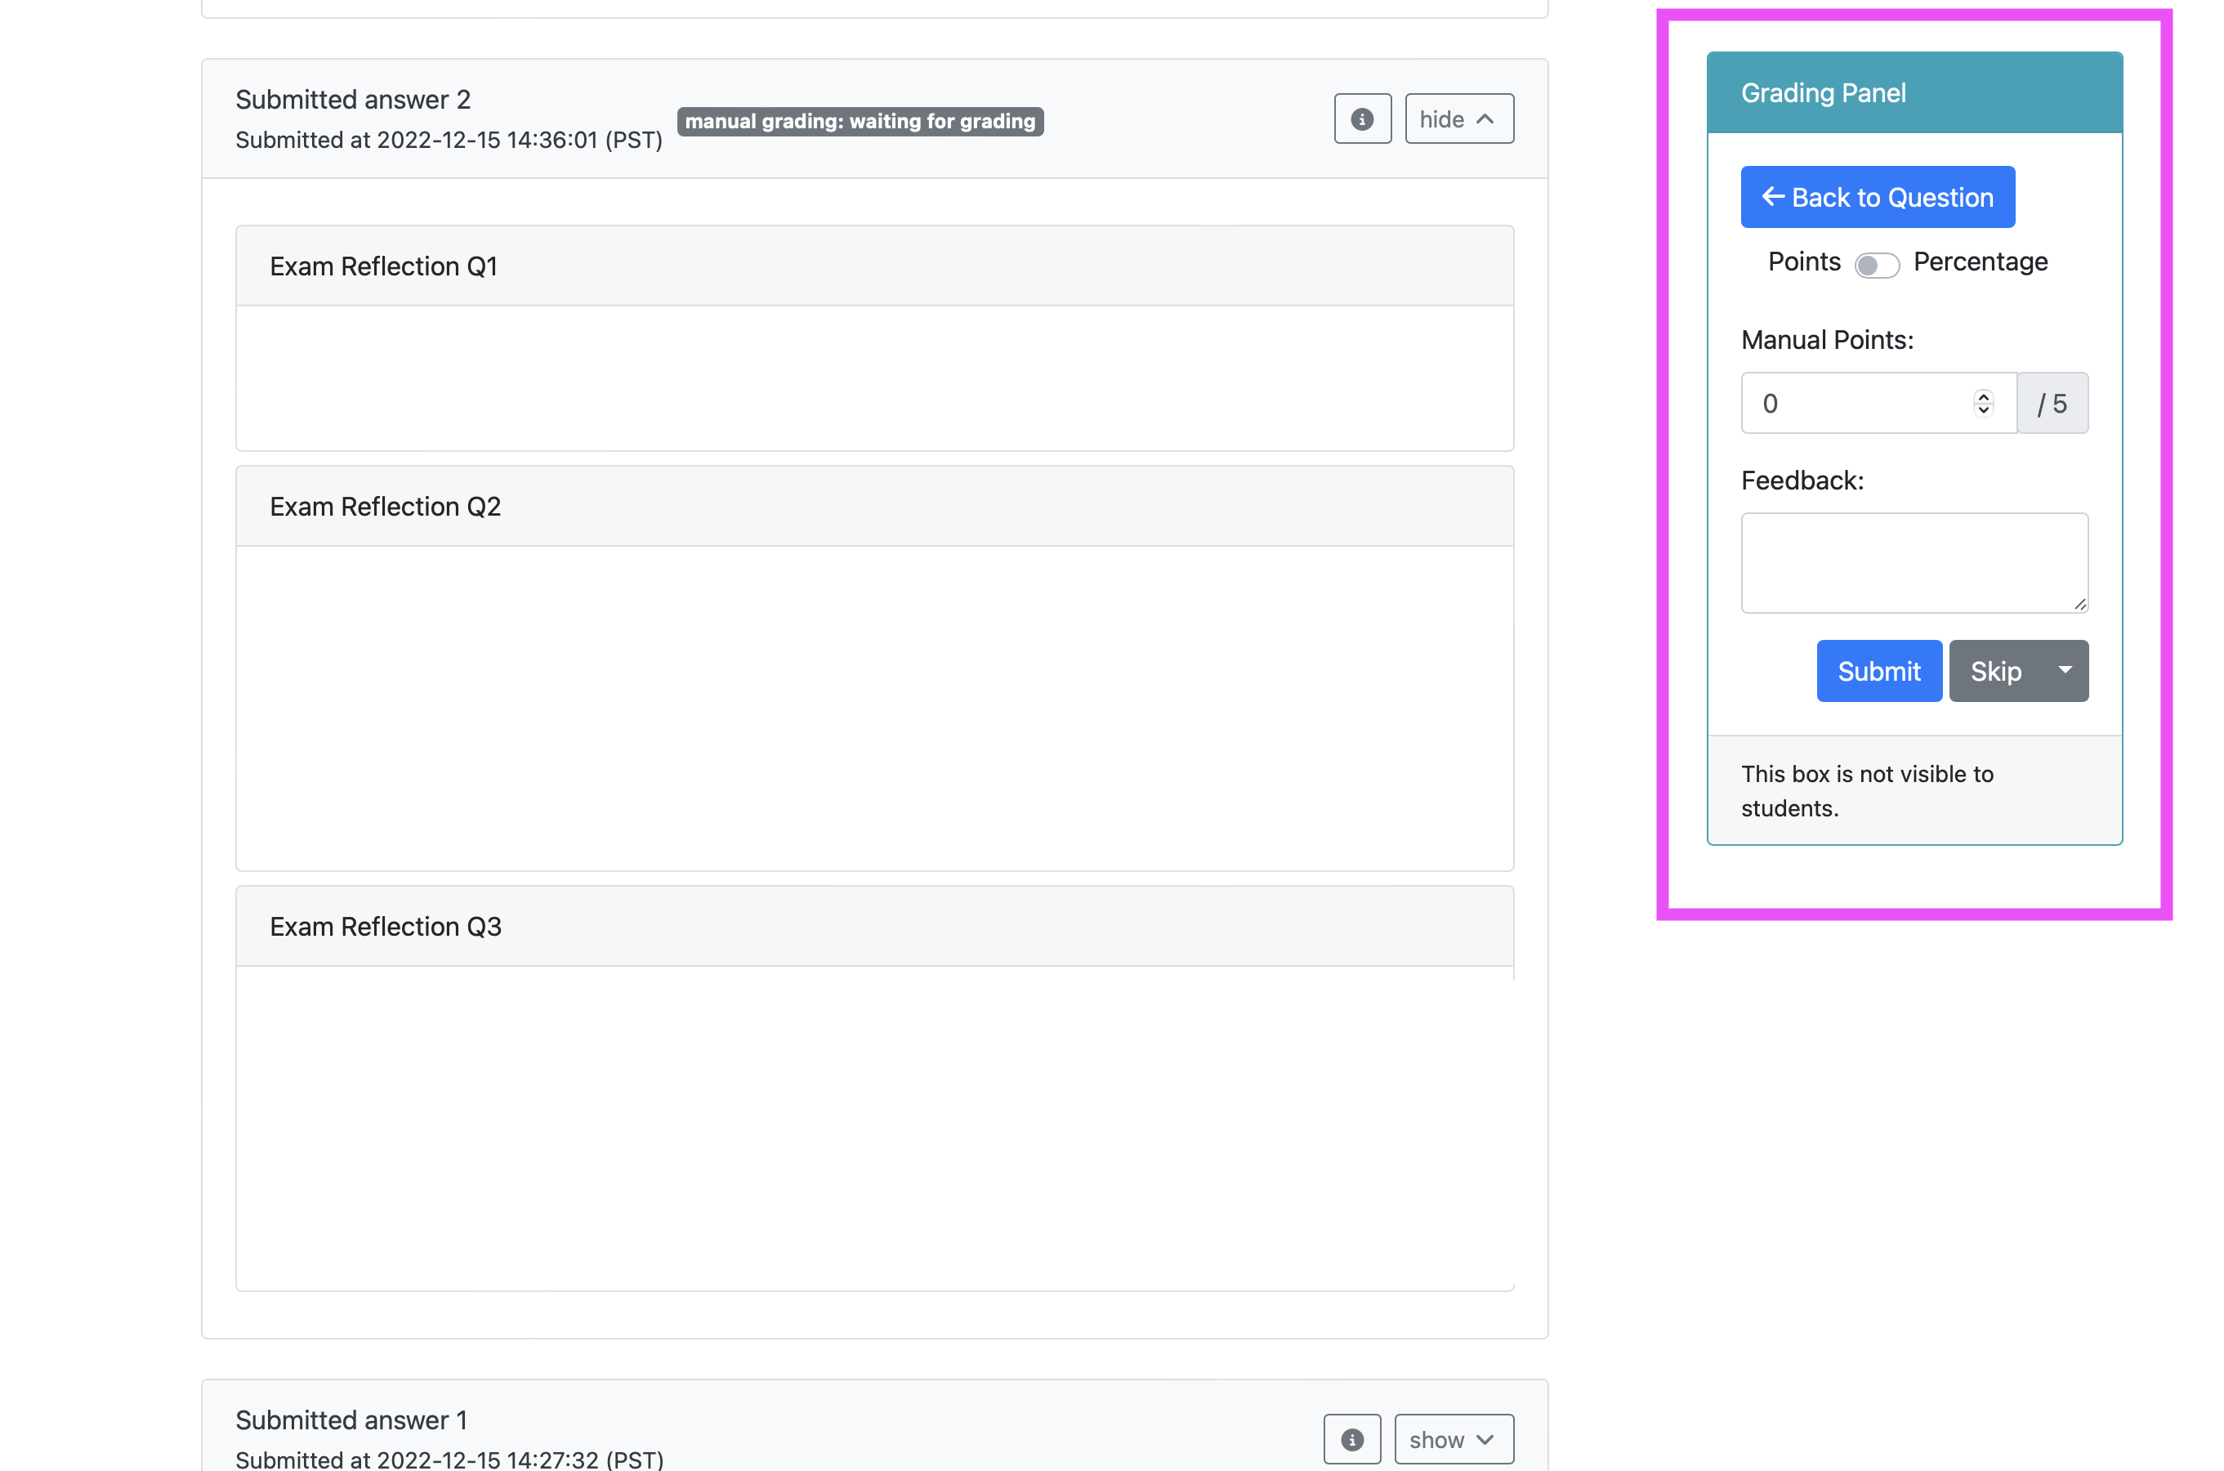Click the chevron inside the hide button
The width and height of the screenshot is (2224, 1471).
pos(1485,119)
